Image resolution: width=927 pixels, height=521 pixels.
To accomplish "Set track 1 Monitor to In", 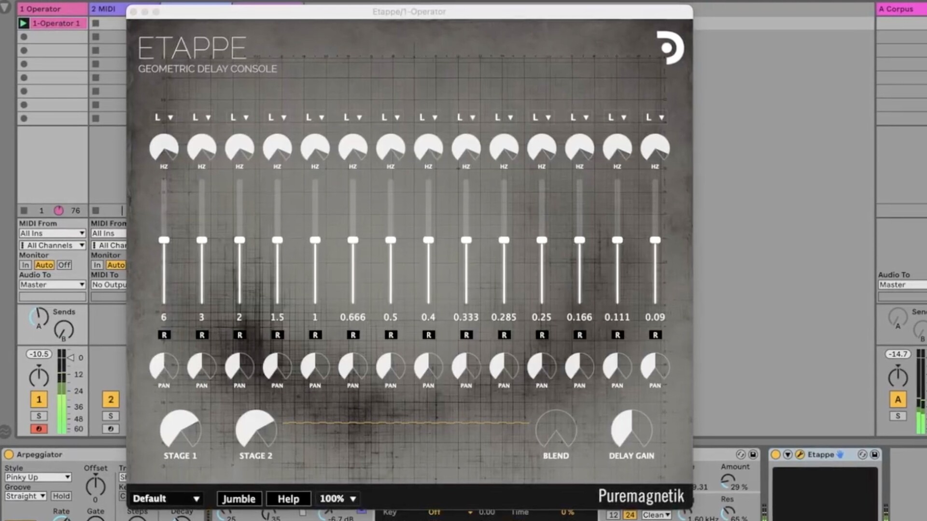I will click(x=26, y=265).
